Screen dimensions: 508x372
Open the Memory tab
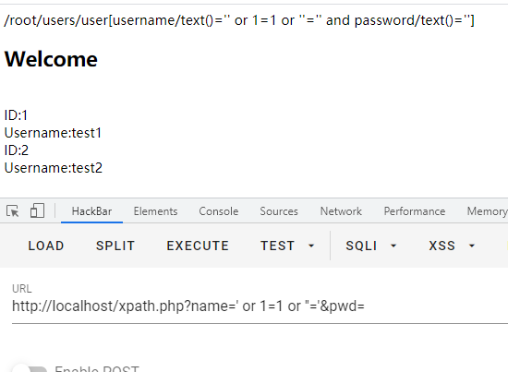pyautogui.click(x=487, y=211)
